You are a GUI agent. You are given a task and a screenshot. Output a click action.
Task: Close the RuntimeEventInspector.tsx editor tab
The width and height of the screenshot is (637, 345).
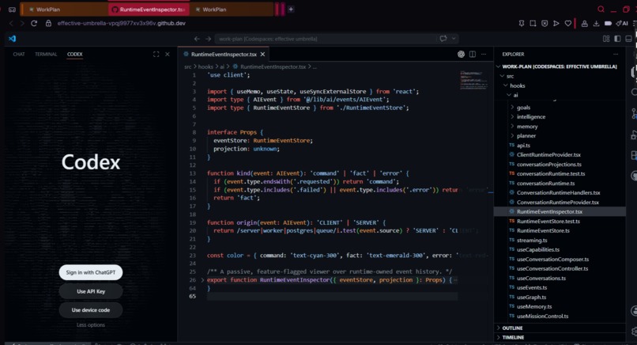(262, 54)
